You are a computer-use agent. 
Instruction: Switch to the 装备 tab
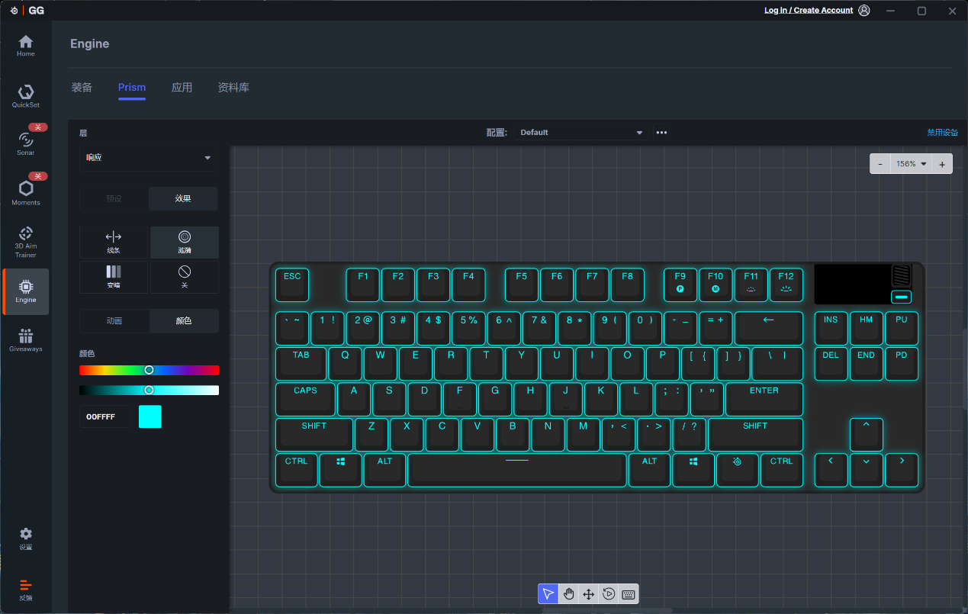[x=82, y=88]
